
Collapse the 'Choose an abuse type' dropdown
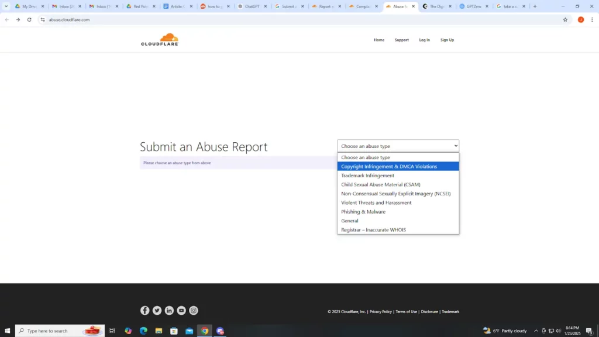398,146
